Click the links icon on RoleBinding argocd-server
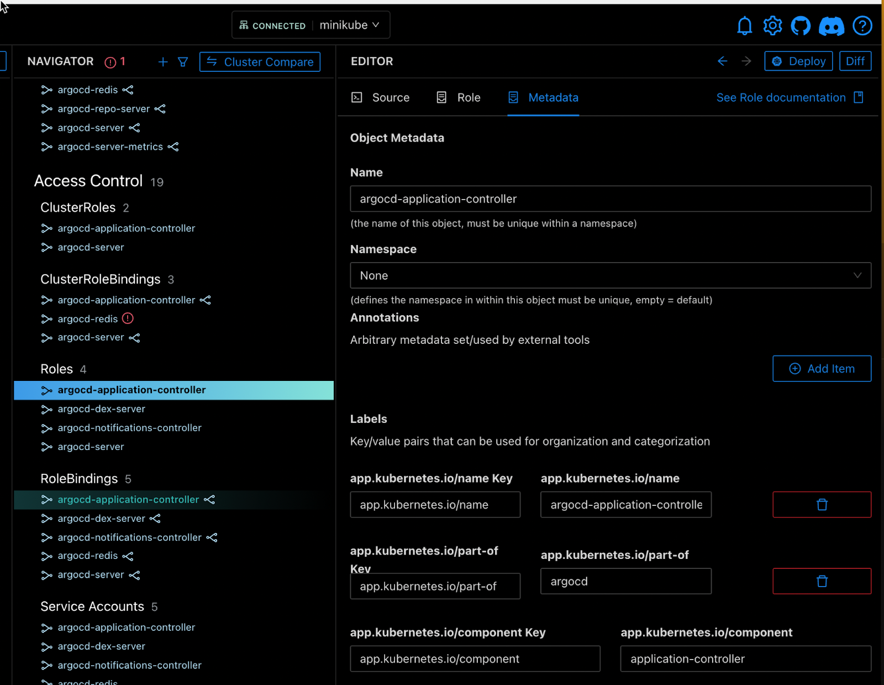 pyautogui.click(x=134, y=575)
